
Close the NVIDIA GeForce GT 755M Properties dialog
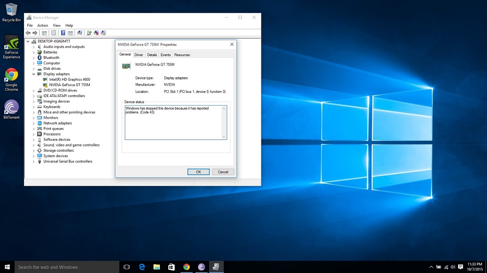coord(232,44)
